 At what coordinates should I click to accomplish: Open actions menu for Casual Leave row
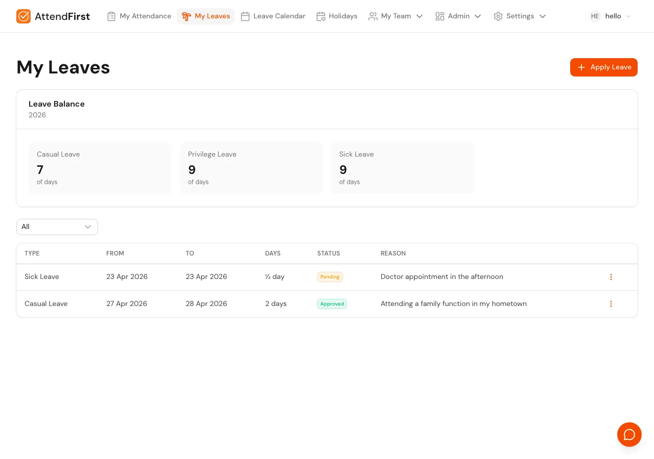[611, 304]
